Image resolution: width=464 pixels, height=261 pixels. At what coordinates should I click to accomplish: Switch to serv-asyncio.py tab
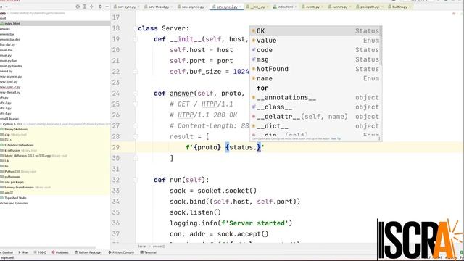193,7
